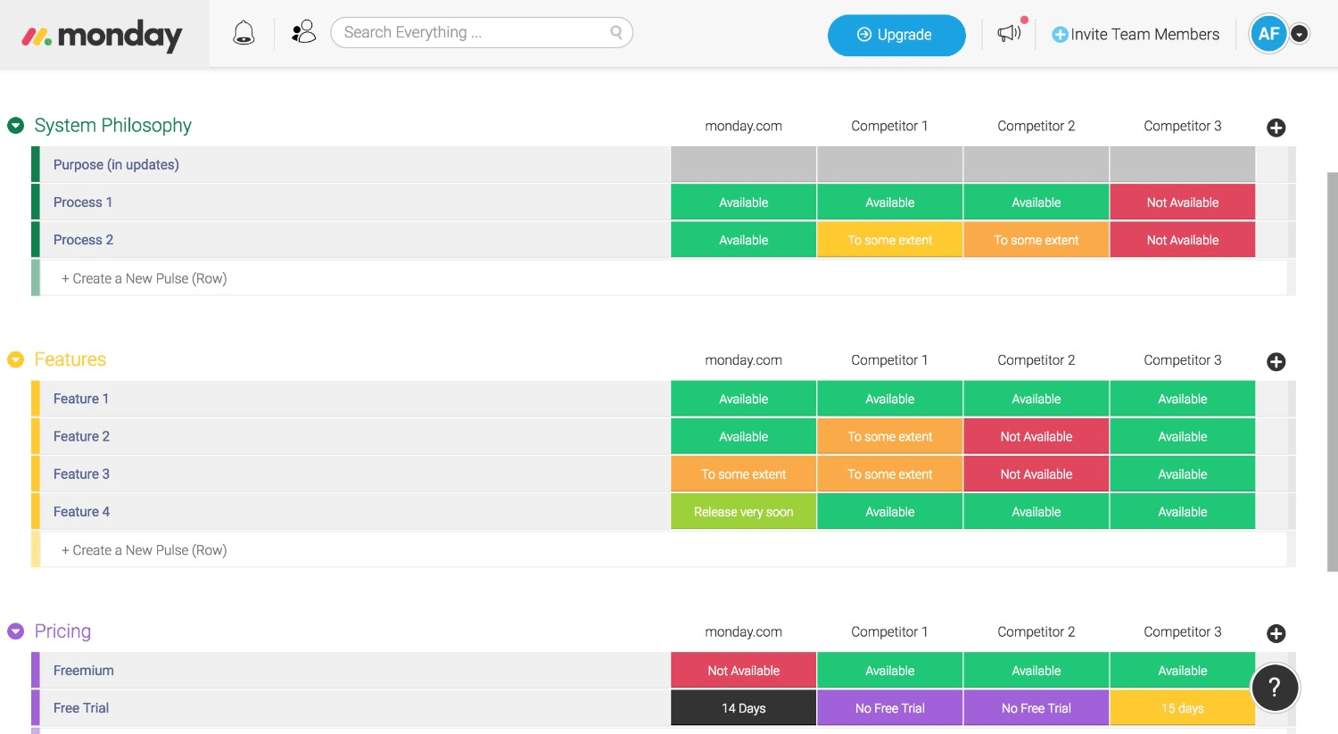The height and width of the screenshot is (734, 1338).
Task: Open the System Philosophy group title
Action: (x=113, y=126)
